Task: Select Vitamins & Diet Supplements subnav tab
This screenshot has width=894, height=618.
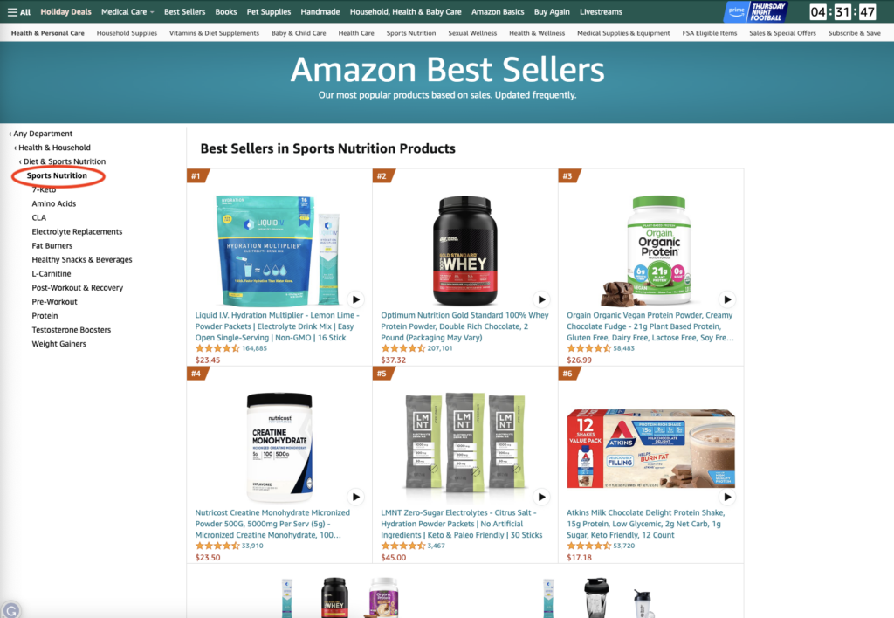Action: click(214, 33)
